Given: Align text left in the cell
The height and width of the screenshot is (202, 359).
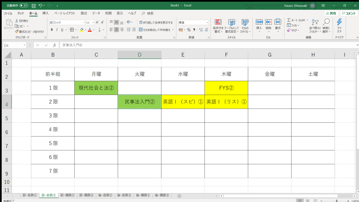Looking at the screenshot, I should 111,30.
